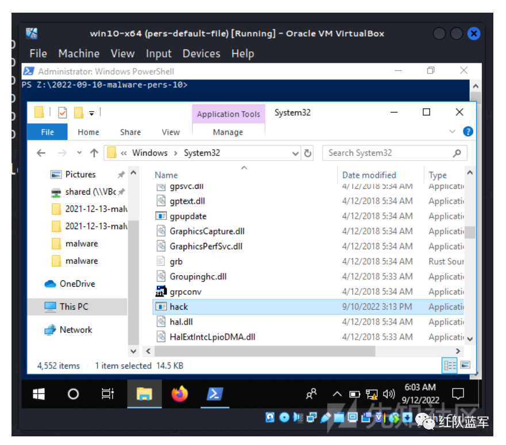Sort by Date modified column header
Image resolution: width=506 pixels, height=445 pixels.
tap(369, 175)
